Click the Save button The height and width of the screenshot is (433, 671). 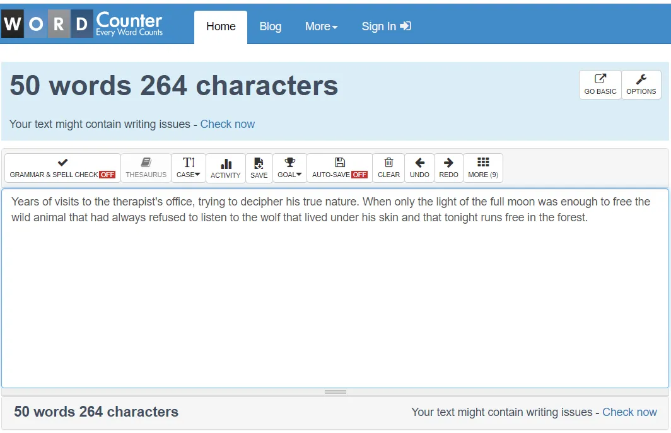(x=259, y=168)
